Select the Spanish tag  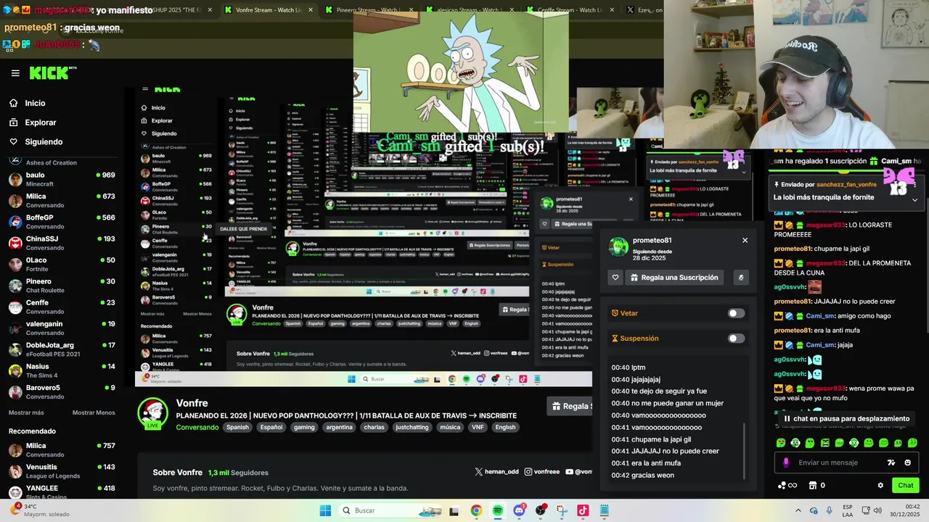(x=237, y=427)
